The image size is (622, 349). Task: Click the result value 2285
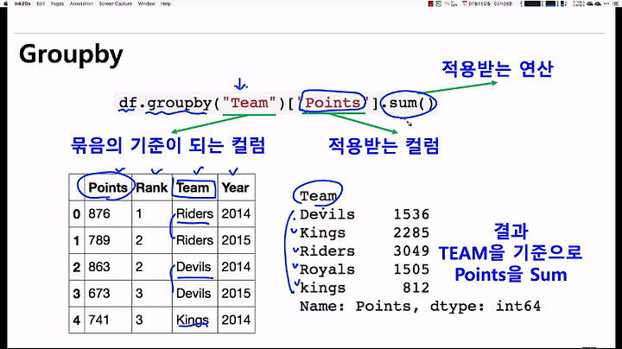(x=411, y=232)
